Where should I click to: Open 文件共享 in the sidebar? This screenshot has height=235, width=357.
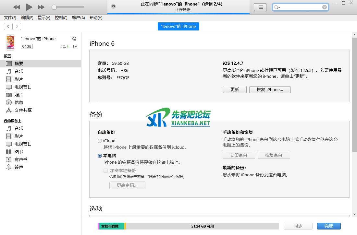(x=23, y=110)
